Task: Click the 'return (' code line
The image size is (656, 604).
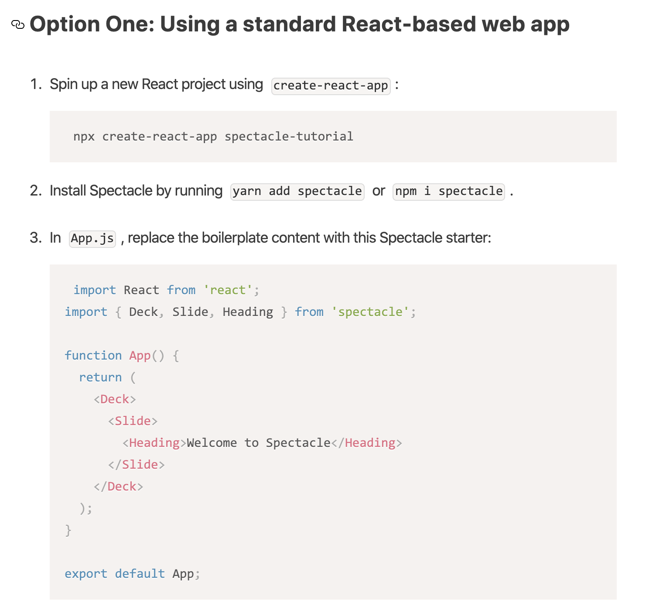Action: pyautogui.click(x=108, y=377)
